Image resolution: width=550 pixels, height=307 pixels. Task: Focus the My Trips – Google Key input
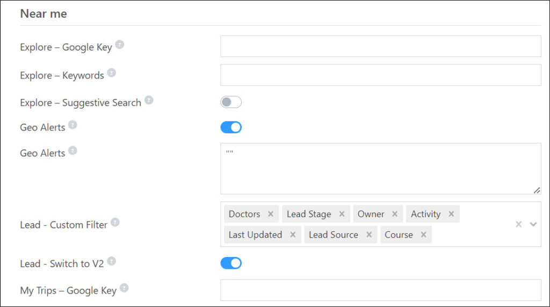pyautogui.click(x=381, y=290)
